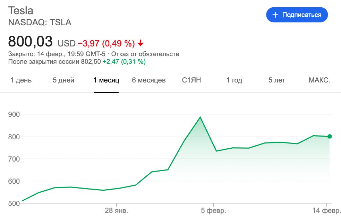Switch to the 1 день tab
The height and width of the screenshot is (218, 341).
click(21, 80)
